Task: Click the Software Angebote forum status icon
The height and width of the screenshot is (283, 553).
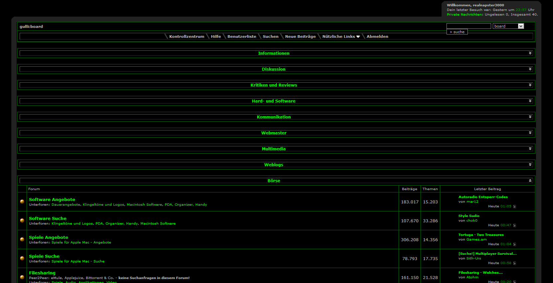Action: [22, 202]
